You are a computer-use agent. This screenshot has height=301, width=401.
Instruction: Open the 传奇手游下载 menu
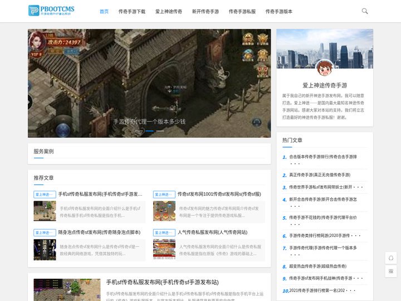[x=131, y=12]
